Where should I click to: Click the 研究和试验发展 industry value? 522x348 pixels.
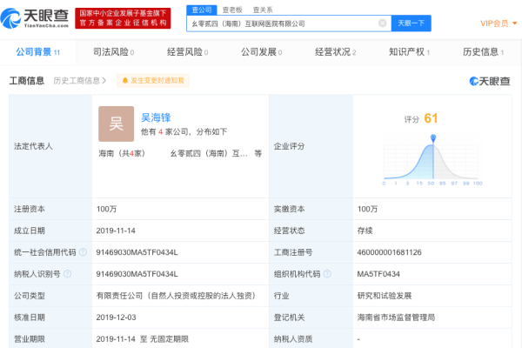pos(385,296)
